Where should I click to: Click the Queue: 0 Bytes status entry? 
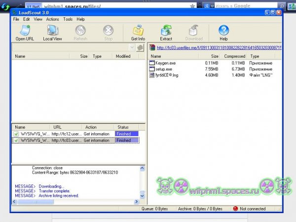coord(154,209)
